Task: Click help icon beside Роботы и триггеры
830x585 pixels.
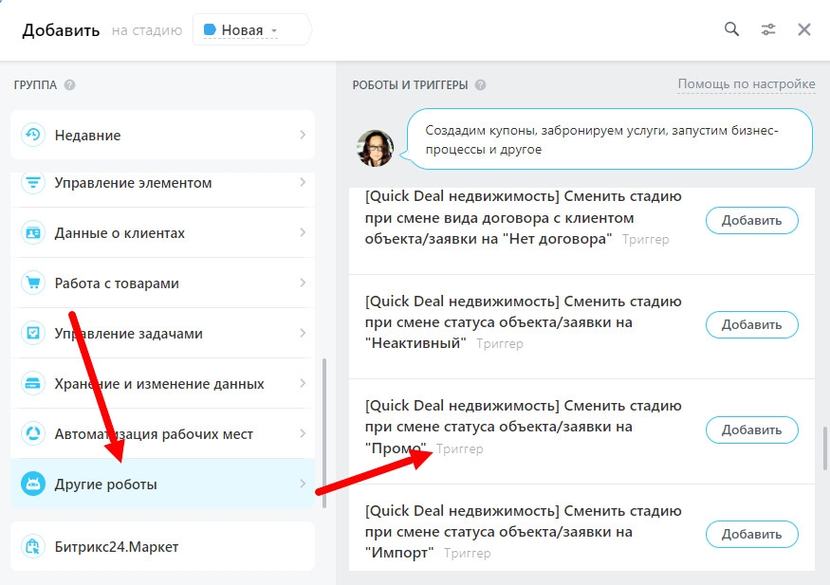Action: tap(480, 85)
